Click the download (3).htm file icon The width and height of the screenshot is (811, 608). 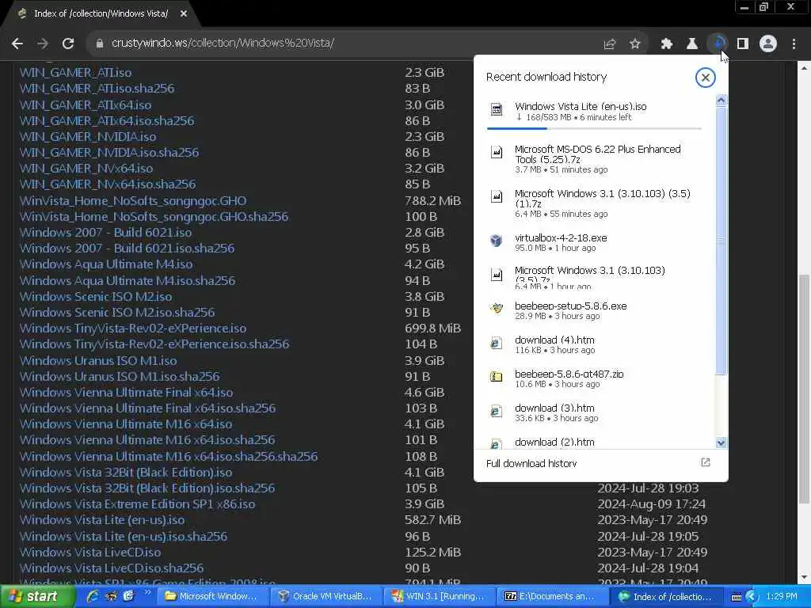(x=496, y=411)
